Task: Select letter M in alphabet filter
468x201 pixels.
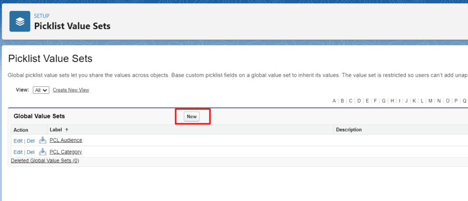Action: tap(430, 101)
